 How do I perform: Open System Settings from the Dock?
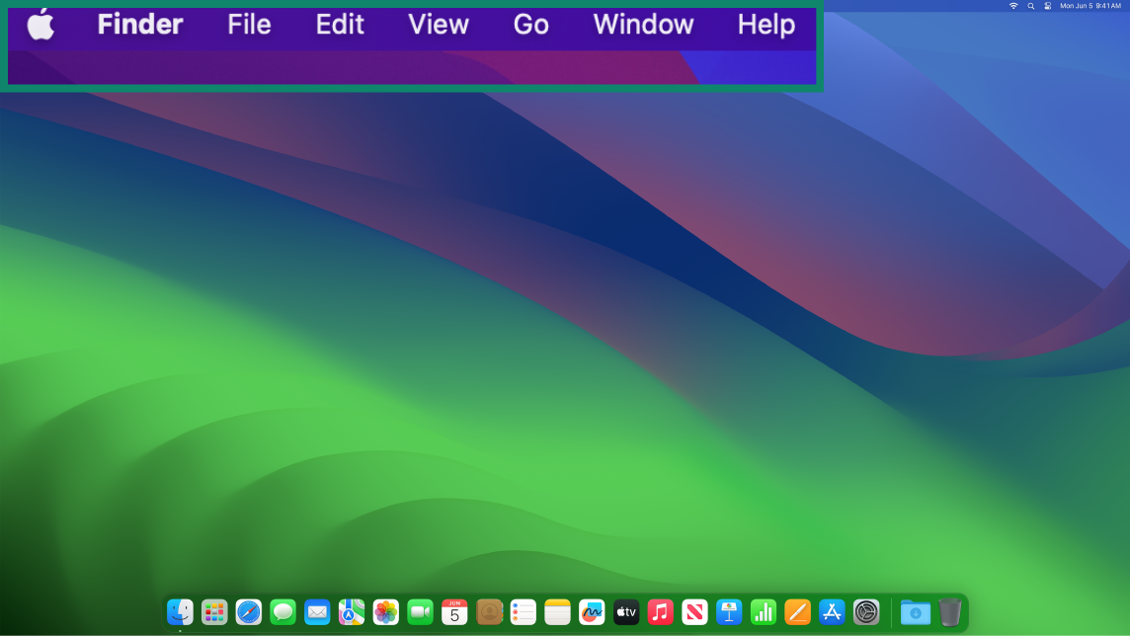864,612
